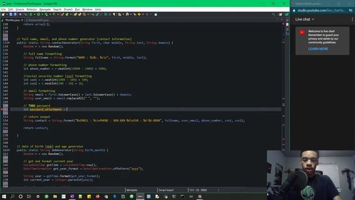Screen dimensions: 355x200
Task: Click the Quick Access search icon
Action: click(273, 14)
